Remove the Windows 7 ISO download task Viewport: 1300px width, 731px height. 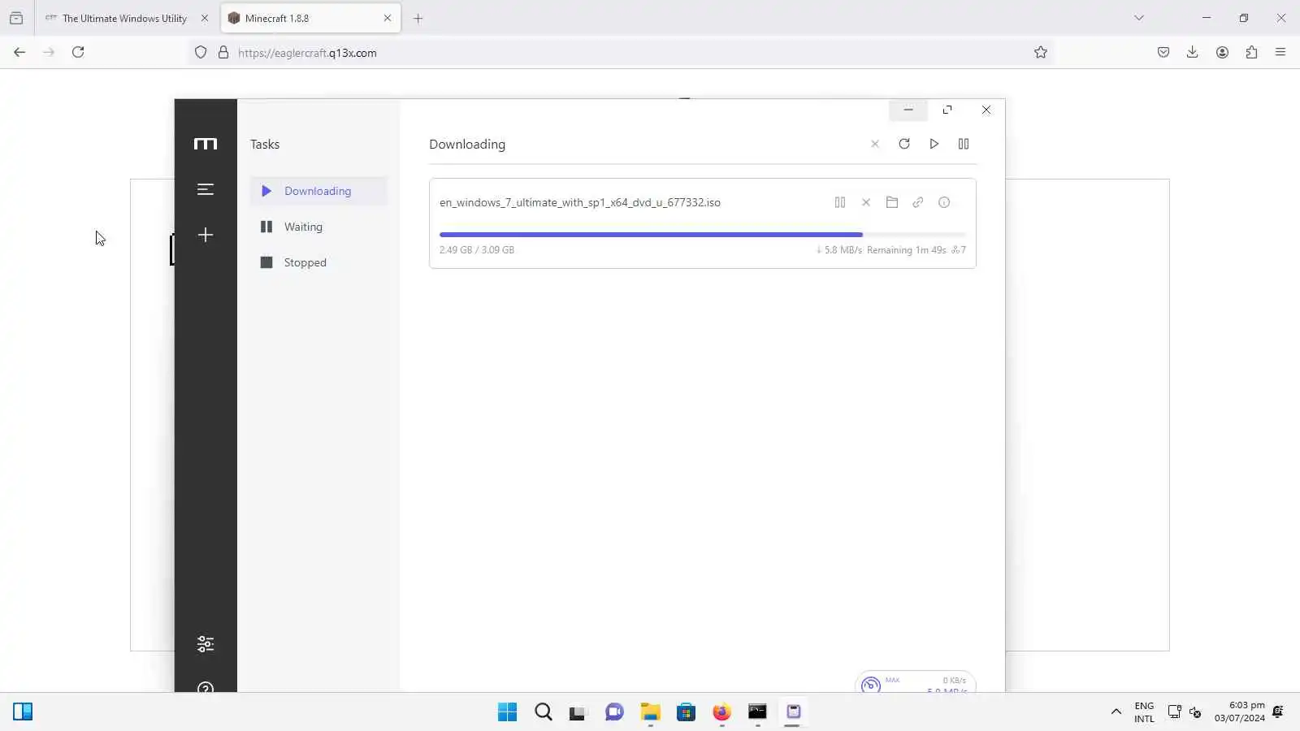pos(866,202)
